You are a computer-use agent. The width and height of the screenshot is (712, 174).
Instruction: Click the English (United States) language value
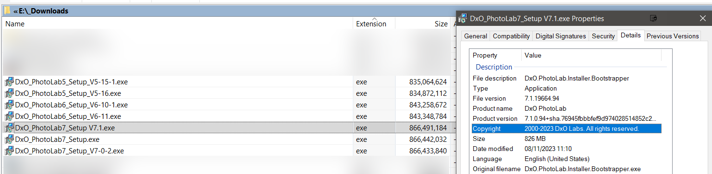pyautogui.click(x=557, y=159)
